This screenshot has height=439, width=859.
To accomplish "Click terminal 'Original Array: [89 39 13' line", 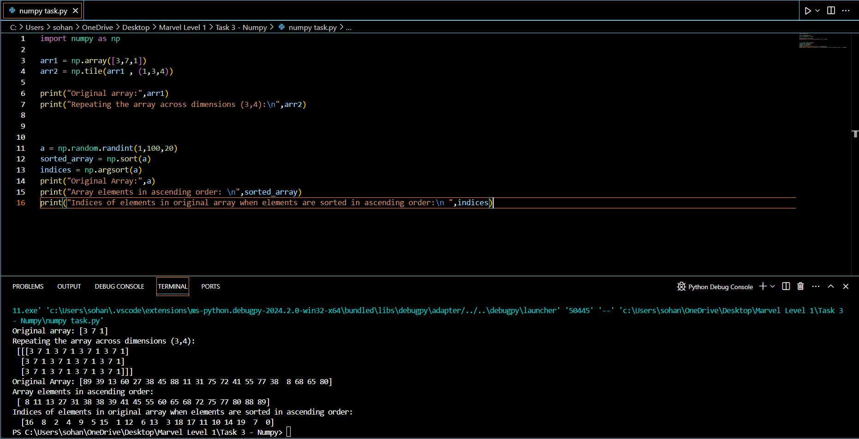I will click(172, 381).
